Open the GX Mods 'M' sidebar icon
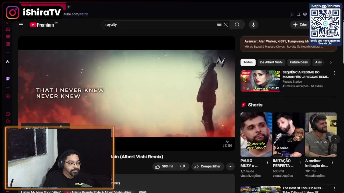The width and height of the screenshot is (344, 193). [x=8, y=44]
